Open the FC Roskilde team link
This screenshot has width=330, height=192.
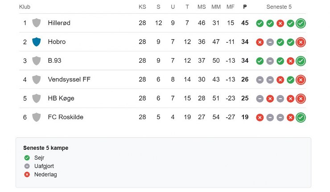click(x=66, y=117)
